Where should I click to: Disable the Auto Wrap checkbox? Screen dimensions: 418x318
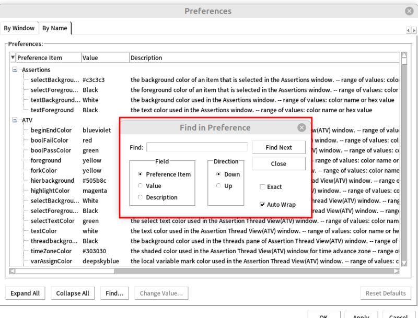coord(262,205)
